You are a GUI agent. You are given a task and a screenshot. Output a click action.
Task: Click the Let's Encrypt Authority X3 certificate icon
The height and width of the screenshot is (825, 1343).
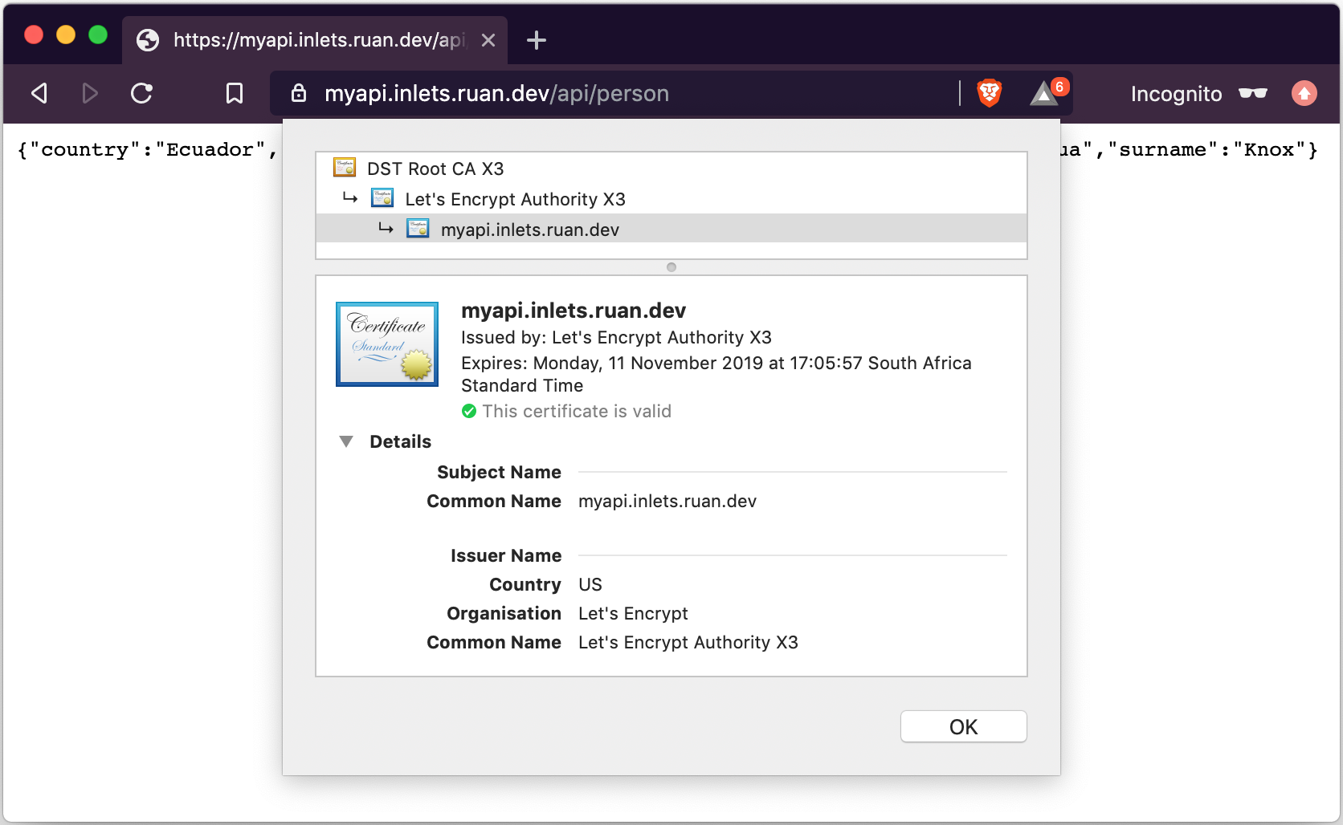(382, 197)
